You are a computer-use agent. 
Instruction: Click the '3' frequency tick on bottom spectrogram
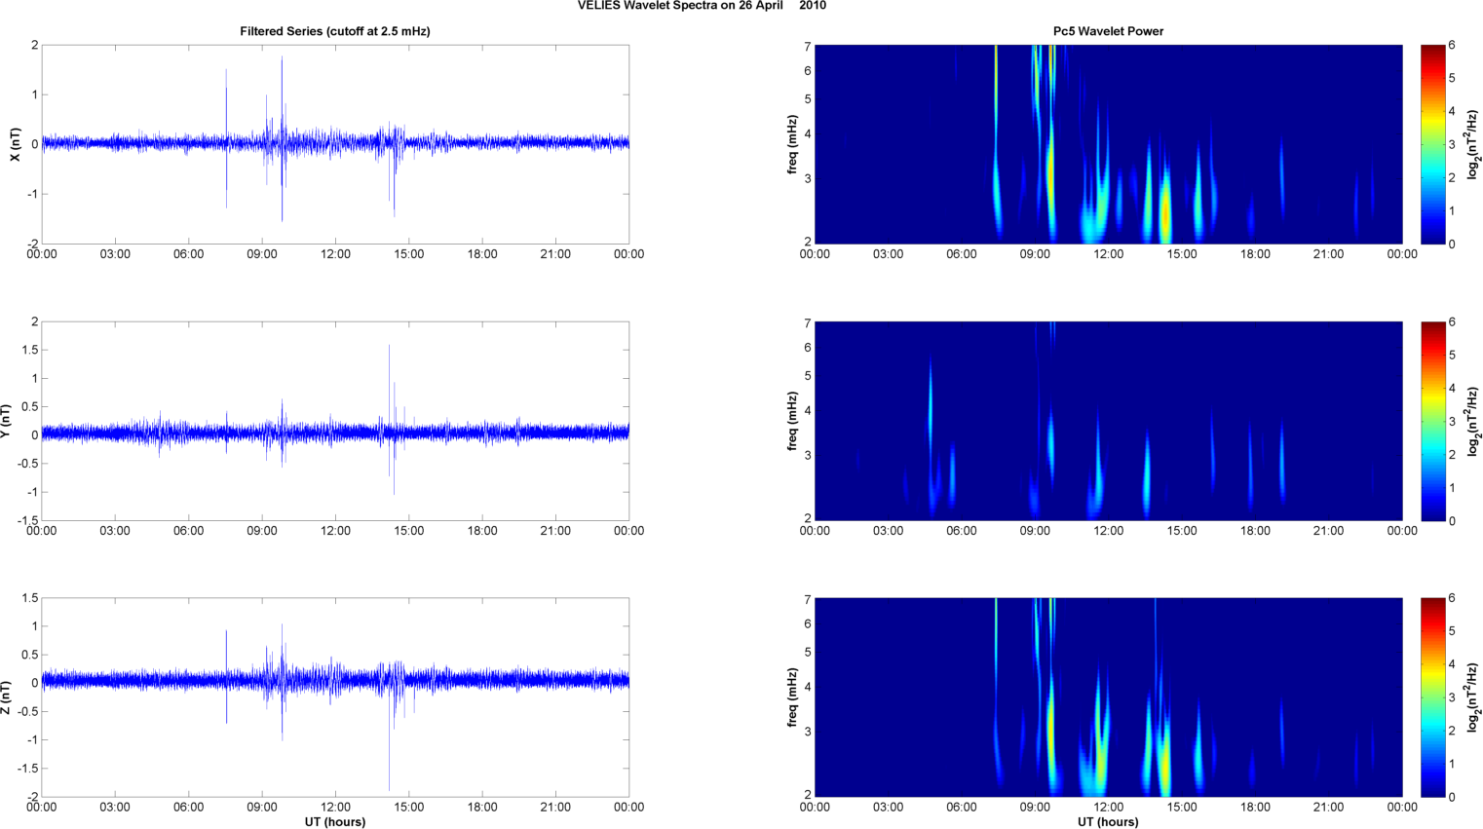808,732
